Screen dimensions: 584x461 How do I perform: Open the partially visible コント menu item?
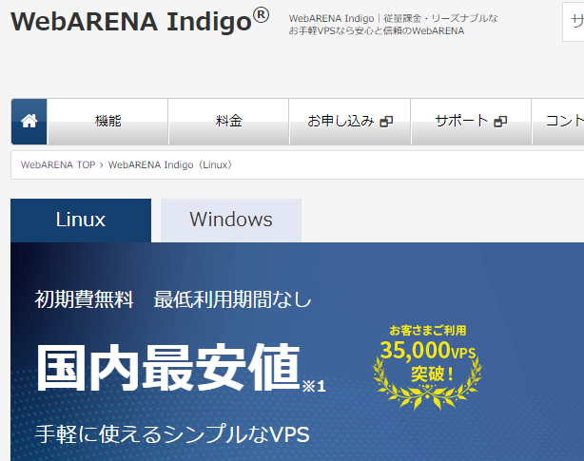(561, 122)
